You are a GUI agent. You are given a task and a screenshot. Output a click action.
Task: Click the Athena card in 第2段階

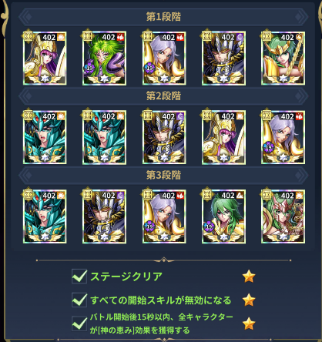223,137
